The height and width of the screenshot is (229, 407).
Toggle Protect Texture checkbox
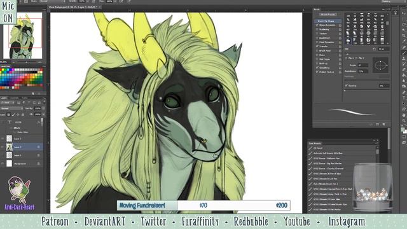pyautogui.click(x=317, y=72)
